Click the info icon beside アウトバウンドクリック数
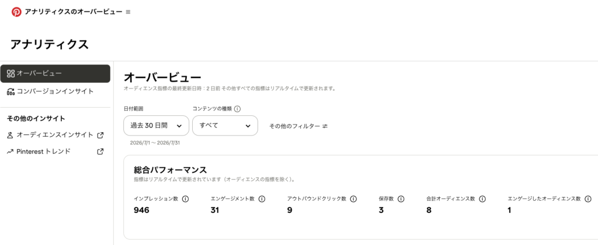 (x=353, y=198)
